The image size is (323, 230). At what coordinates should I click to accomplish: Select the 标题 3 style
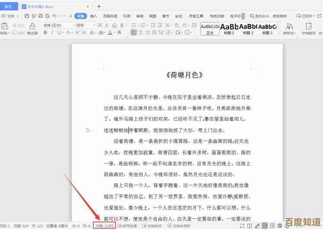267,29
